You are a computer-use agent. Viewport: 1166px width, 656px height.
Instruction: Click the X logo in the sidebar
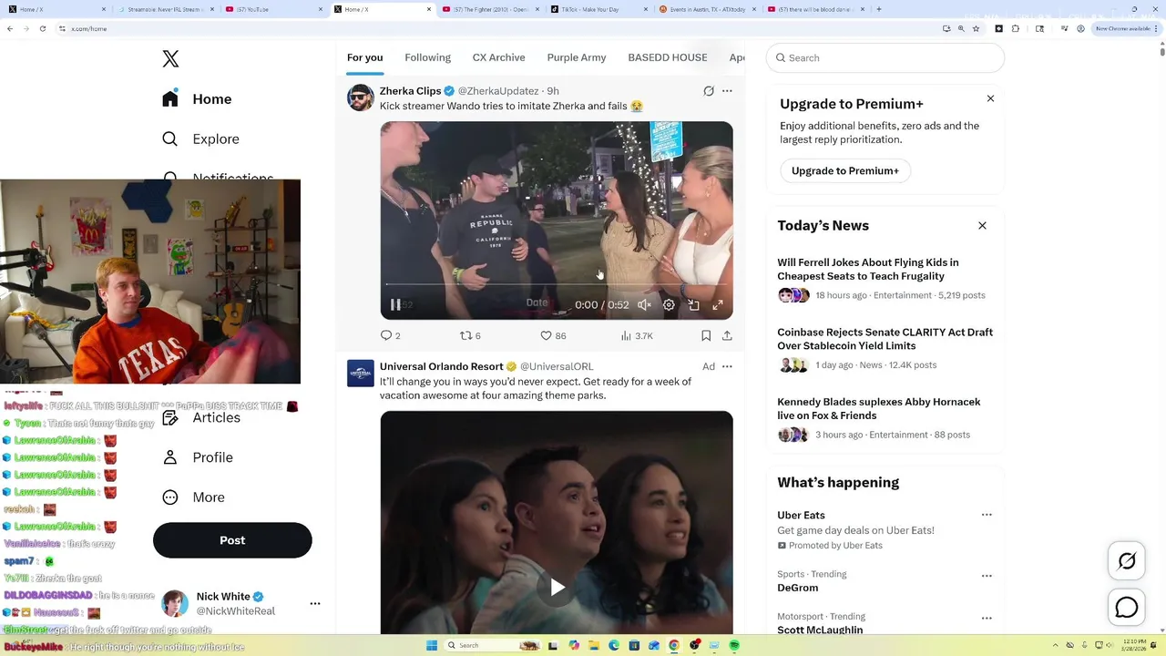(x=170, y=59)
